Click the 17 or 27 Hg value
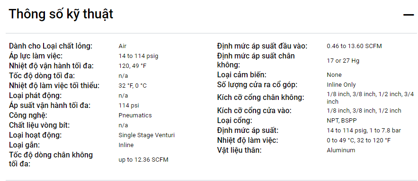The image size is (418, 181). (343, 61)
